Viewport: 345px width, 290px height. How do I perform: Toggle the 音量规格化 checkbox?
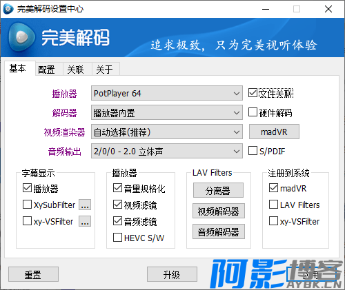[117, 188]
